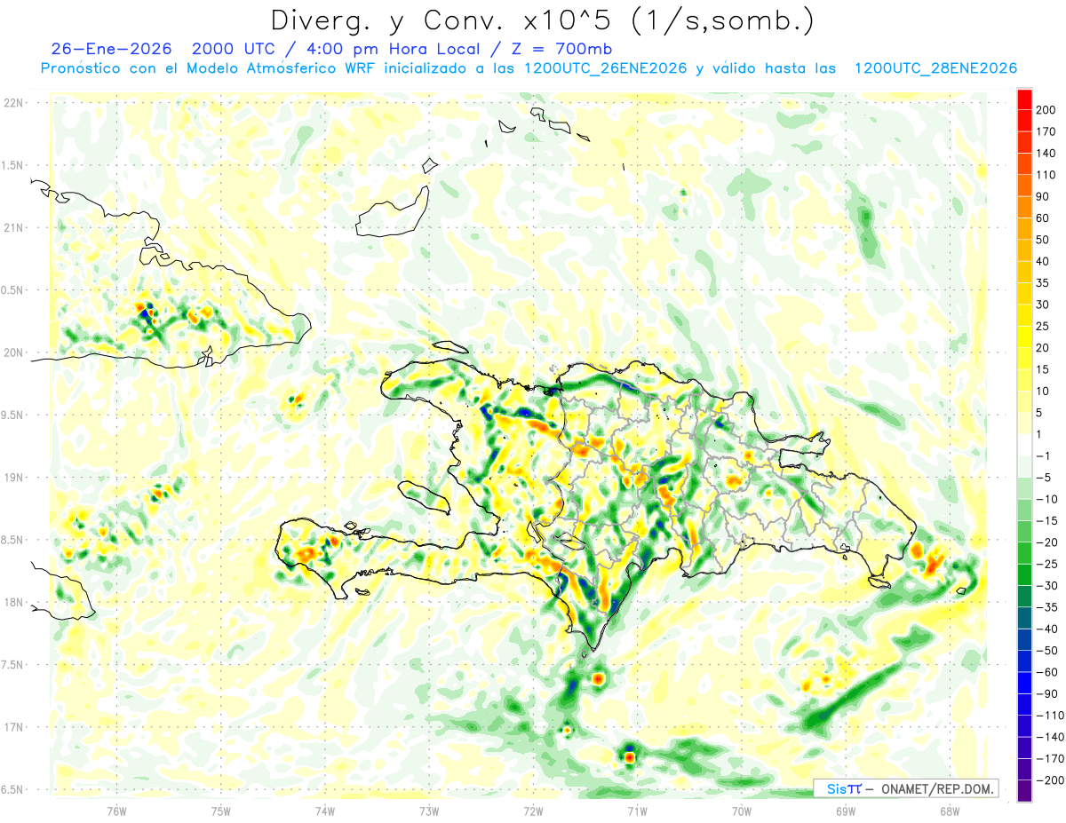Click the '-5' value on the color scale

coord(1043,478)
